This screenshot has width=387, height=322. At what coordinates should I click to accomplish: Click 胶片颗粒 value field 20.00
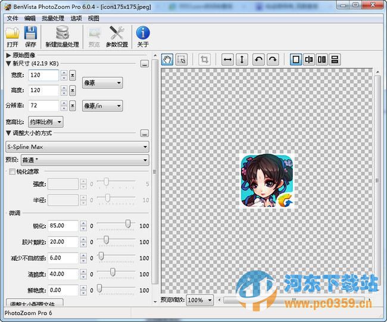click(x=63, y=242)
